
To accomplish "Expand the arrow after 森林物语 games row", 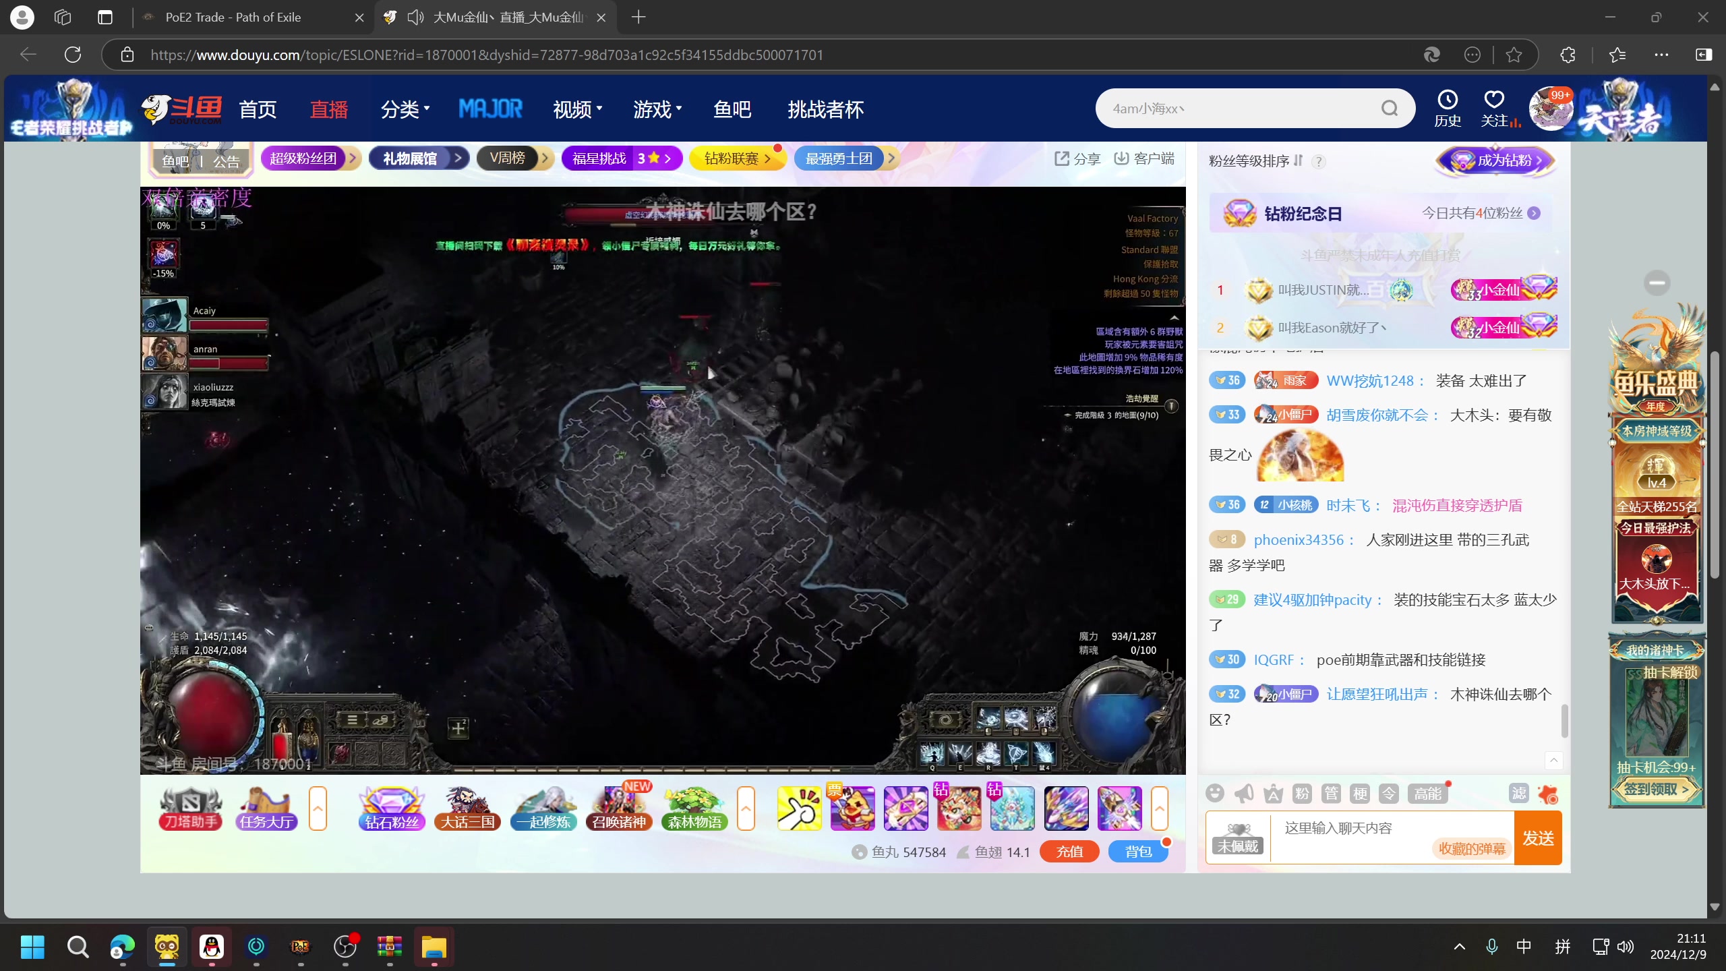I will (746, 808).
